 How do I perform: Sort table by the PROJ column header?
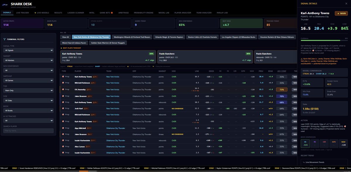pyautogui.click(x=261, y=71)
